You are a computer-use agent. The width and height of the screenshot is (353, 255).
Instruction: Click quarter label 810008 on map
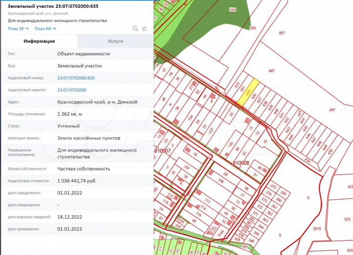pyautogui.click(x=241, y=163)
